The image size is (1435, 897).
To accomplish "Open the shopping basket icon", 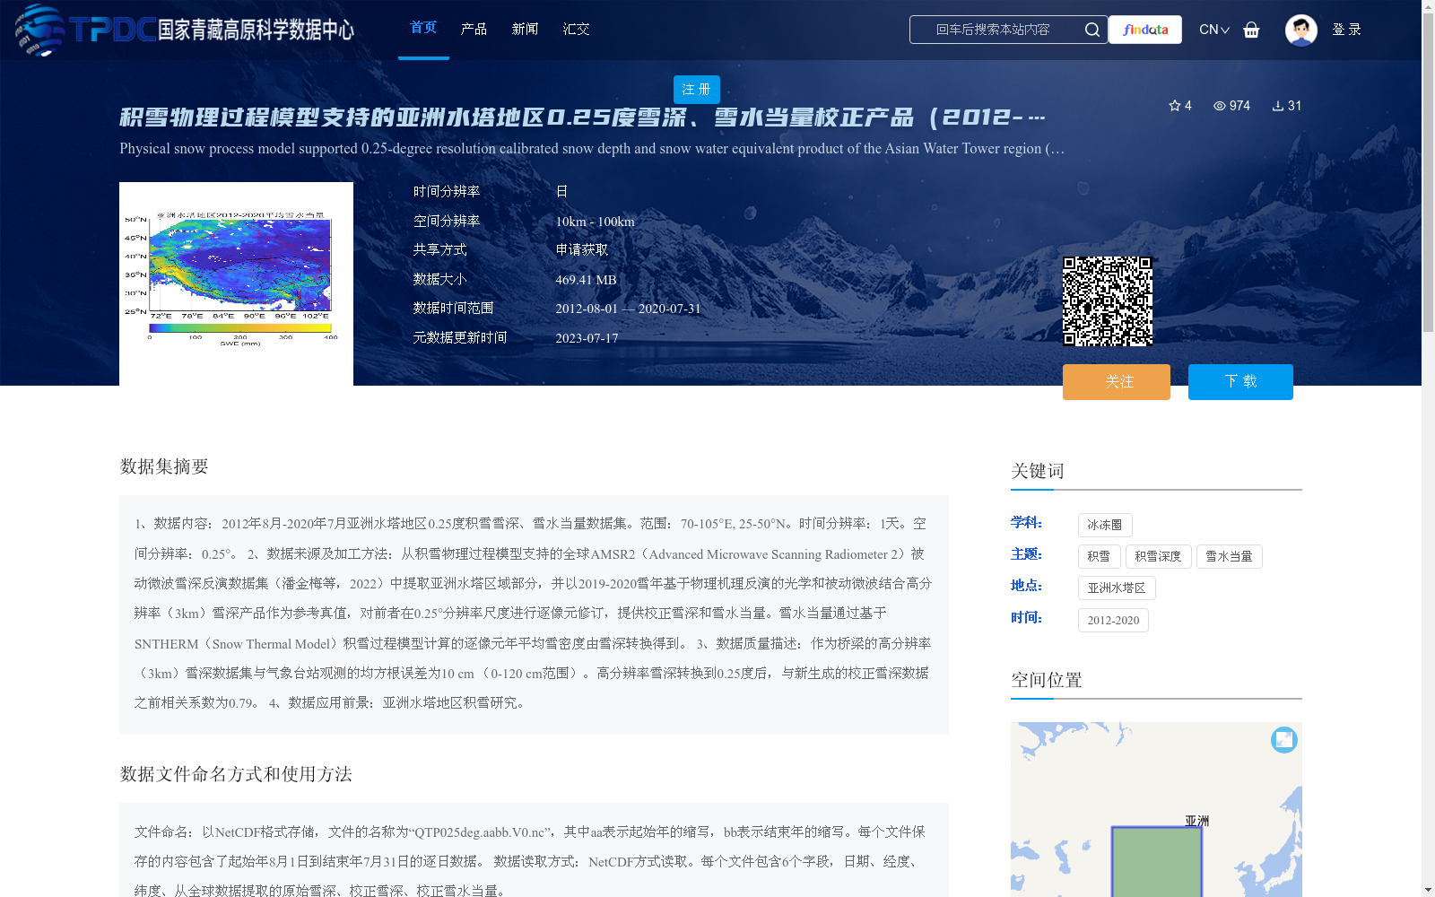I will pos(1251,30).
